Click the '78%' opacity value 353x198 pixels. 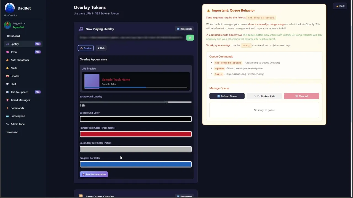(82, 106)
